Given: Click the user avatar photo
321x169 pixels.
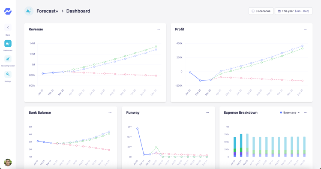Looking at the screenshot, I should click(x=8, y=162).
